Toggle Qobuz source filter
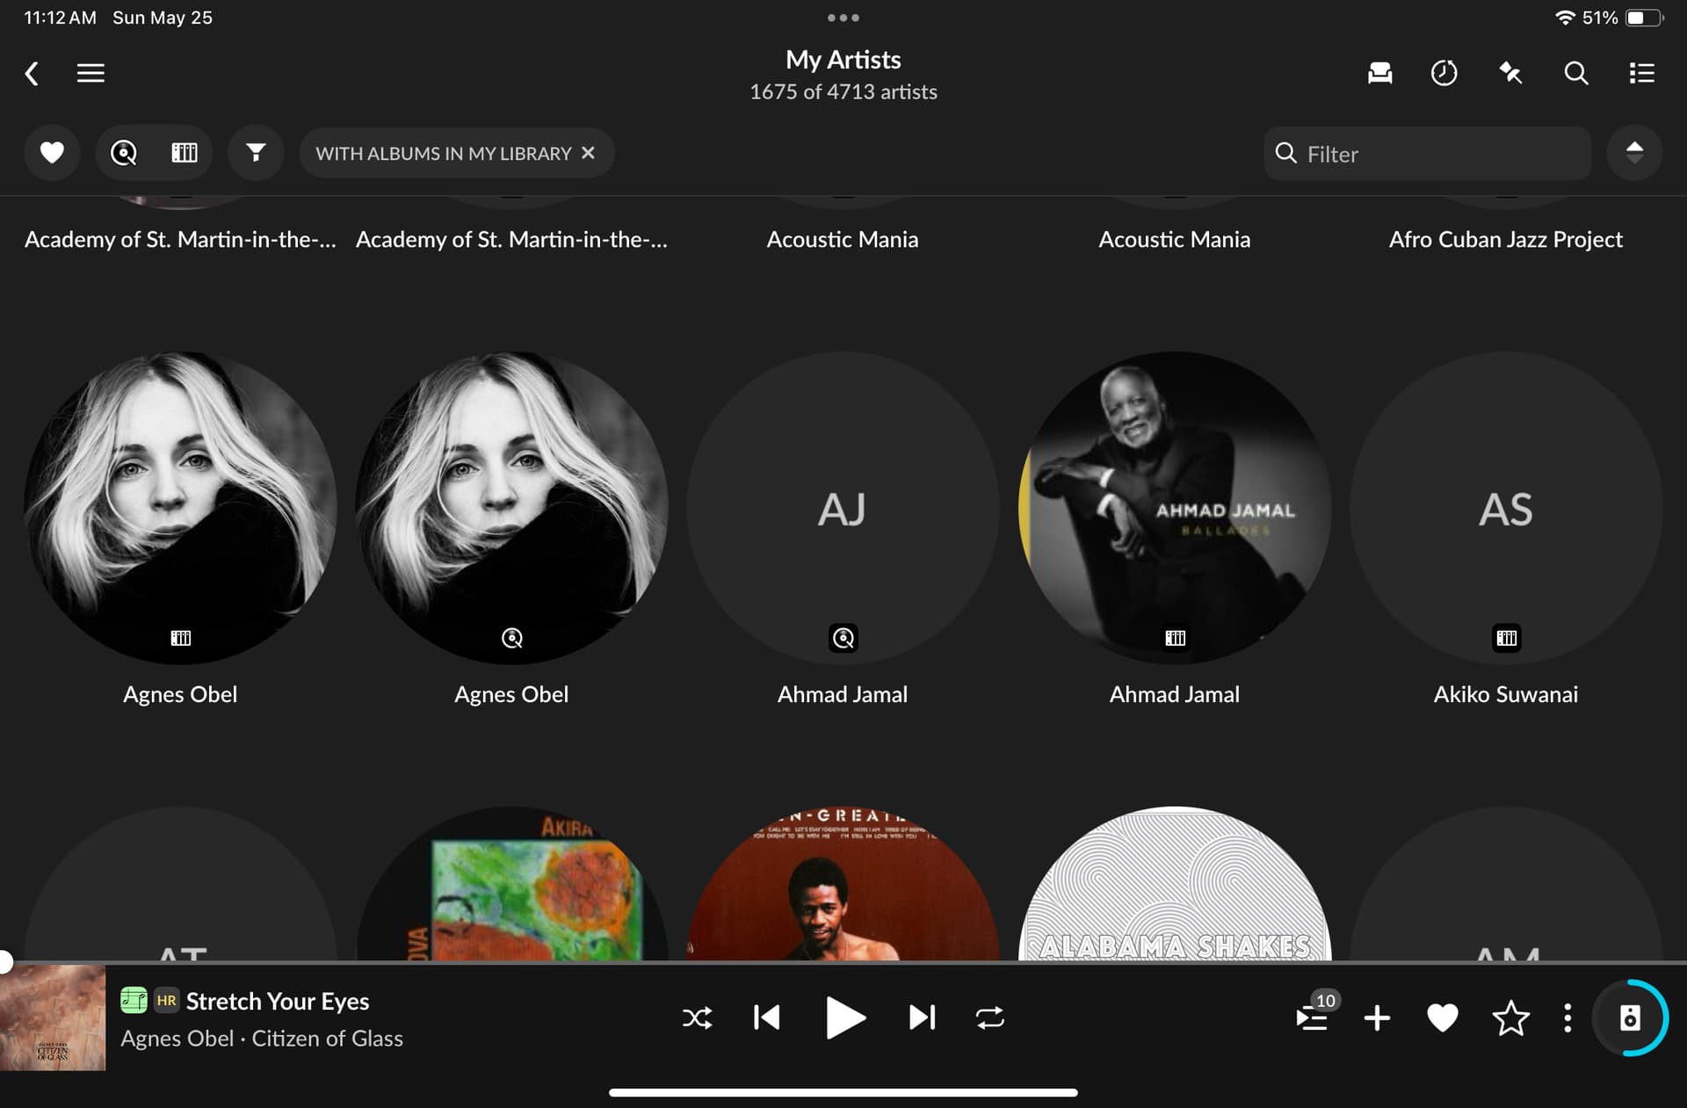 click(124, 153)
